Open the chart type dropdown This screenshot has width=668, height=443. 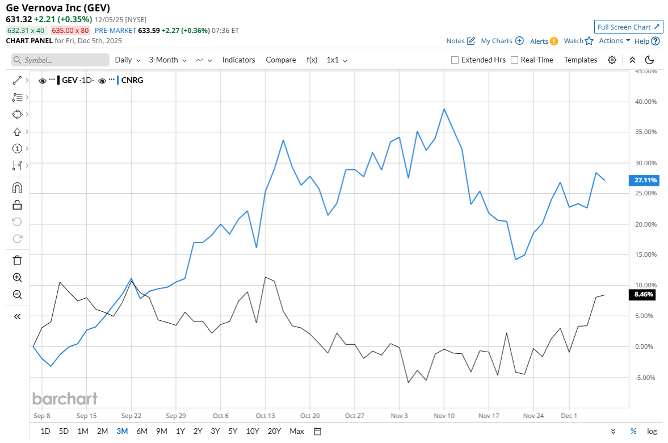(x=204, y=60)
